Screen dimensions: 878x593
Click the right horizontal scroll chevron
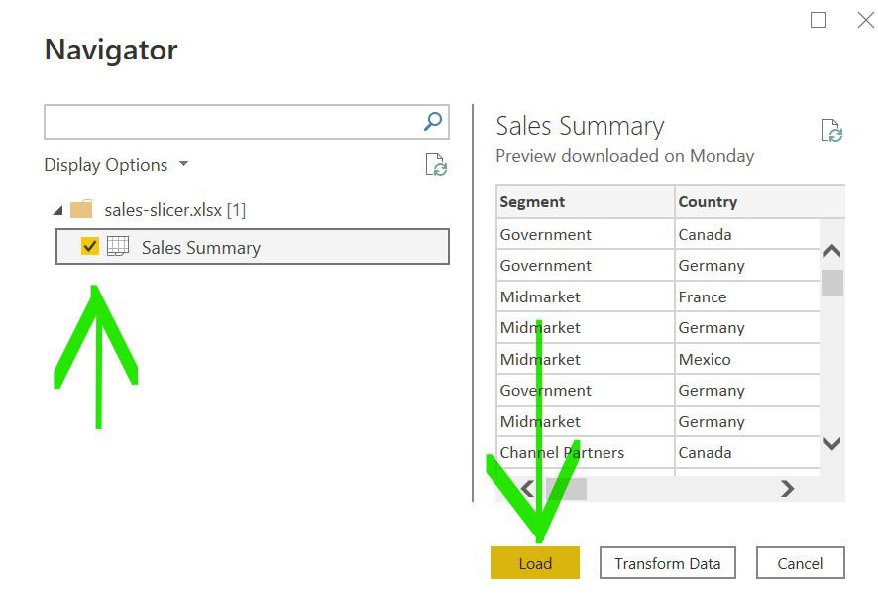788,488
